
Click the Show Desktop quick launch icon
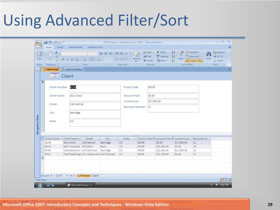pyautogui.click(x=48, y=185)
